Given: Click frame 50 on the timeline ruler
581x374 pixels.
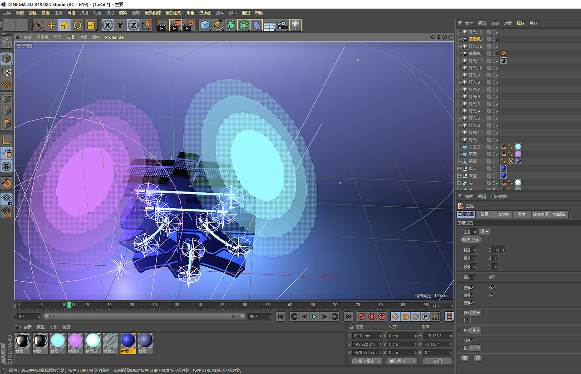Looking at the screenshot, I should tap(245, 305).
